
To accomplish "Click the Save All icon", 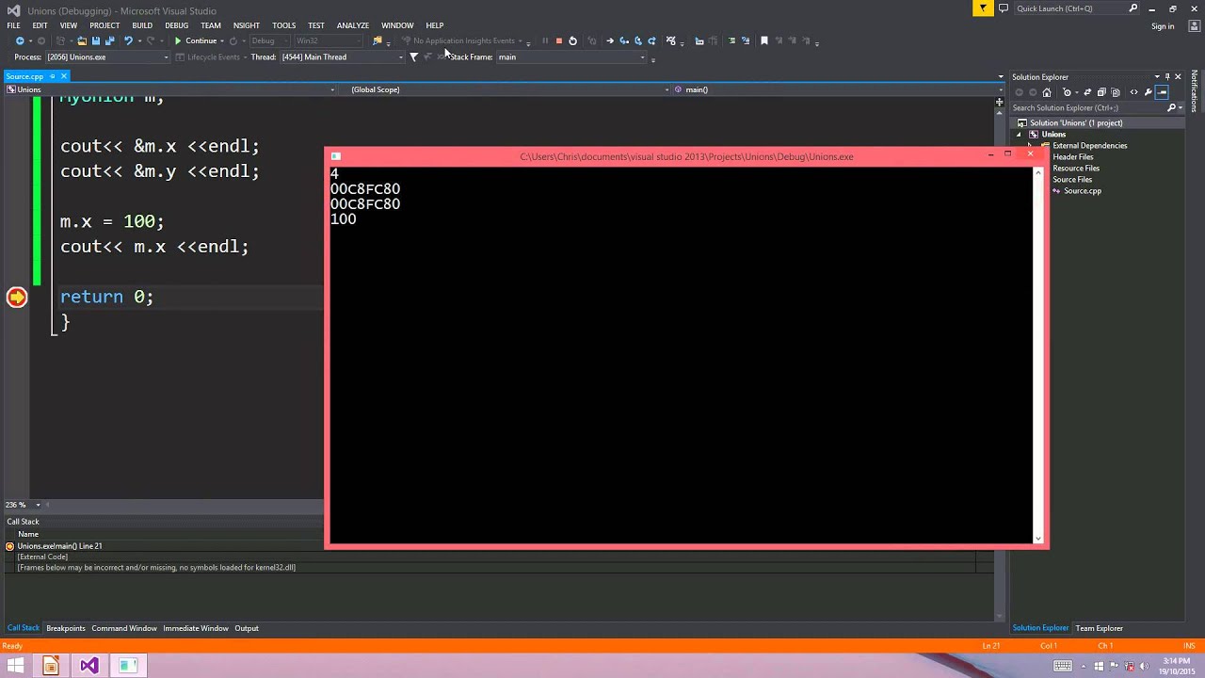I will [x=109, y=40].
